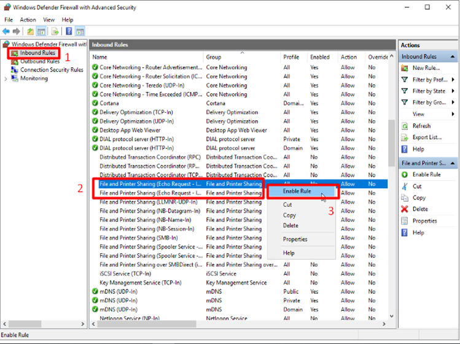Choose Enable Rule in the context menu
Screen dimensions: 460x344
(x=297, y=191)
